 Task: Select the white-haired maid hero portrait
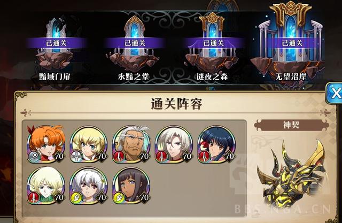pyautogui.click(x=89, y=186)
